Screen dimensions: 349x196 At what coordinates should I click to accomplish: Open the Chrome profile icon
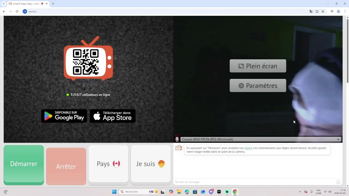tap(338, 11)
